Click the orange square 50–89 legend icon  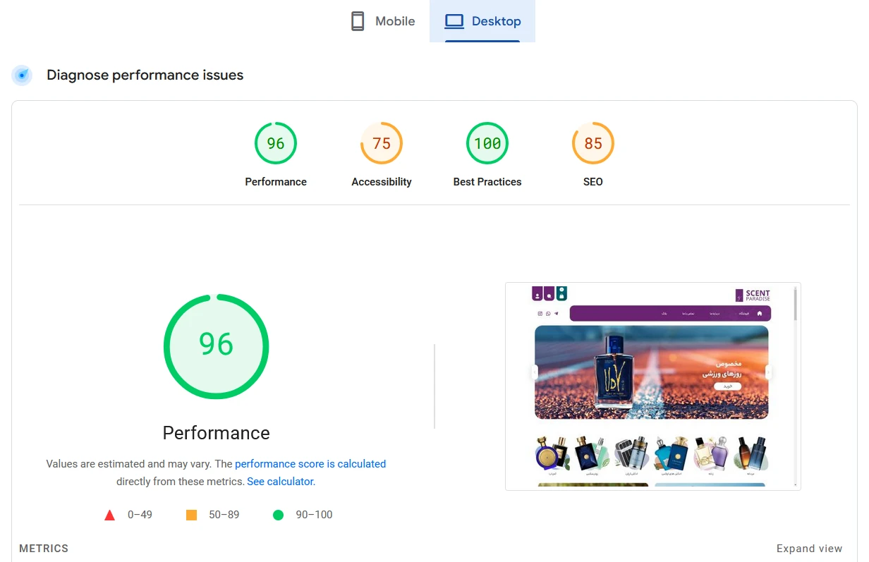(x=191, y=515)
